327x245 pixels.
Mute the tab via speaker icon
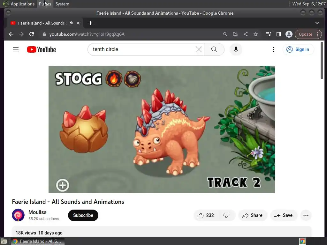click(71, 23)
